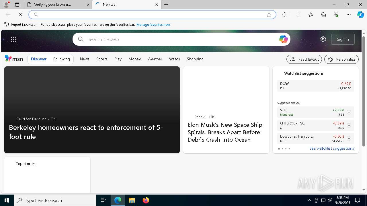Open the MSN apps grid launcher
367x206 pixels.
click(14, 39)
